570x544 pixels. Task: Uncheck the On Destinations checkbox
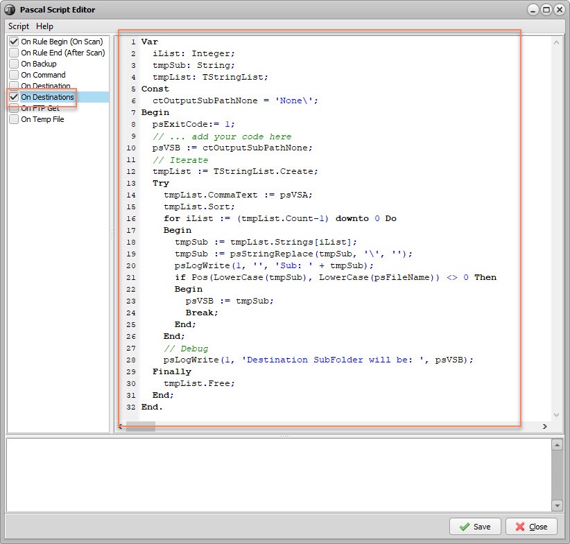(12, 97)
